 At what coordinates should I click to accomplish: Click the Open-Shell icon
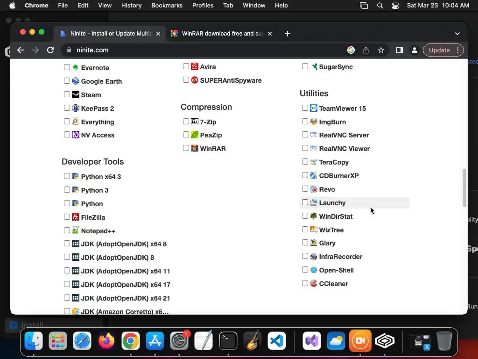(313, 270)
